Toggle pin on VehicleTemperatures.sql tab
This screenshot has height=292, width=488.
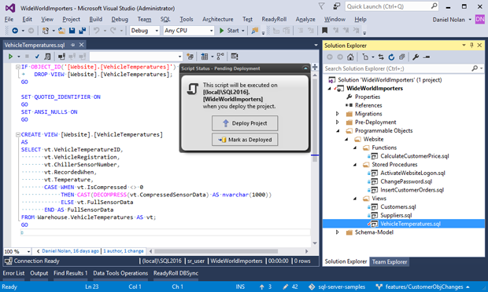72,45
